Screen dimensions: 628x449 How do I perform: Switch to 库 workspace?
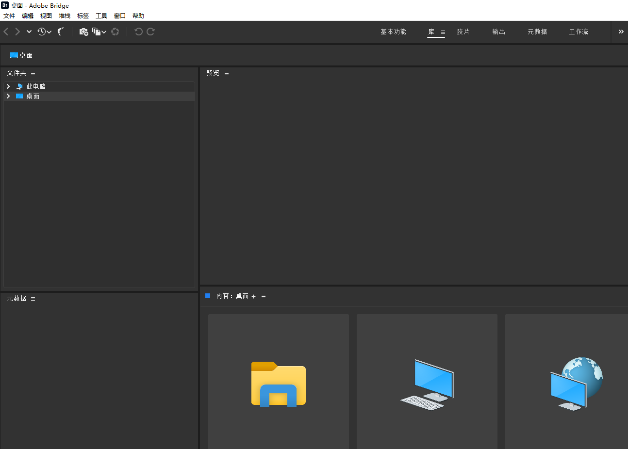point(431,32)
